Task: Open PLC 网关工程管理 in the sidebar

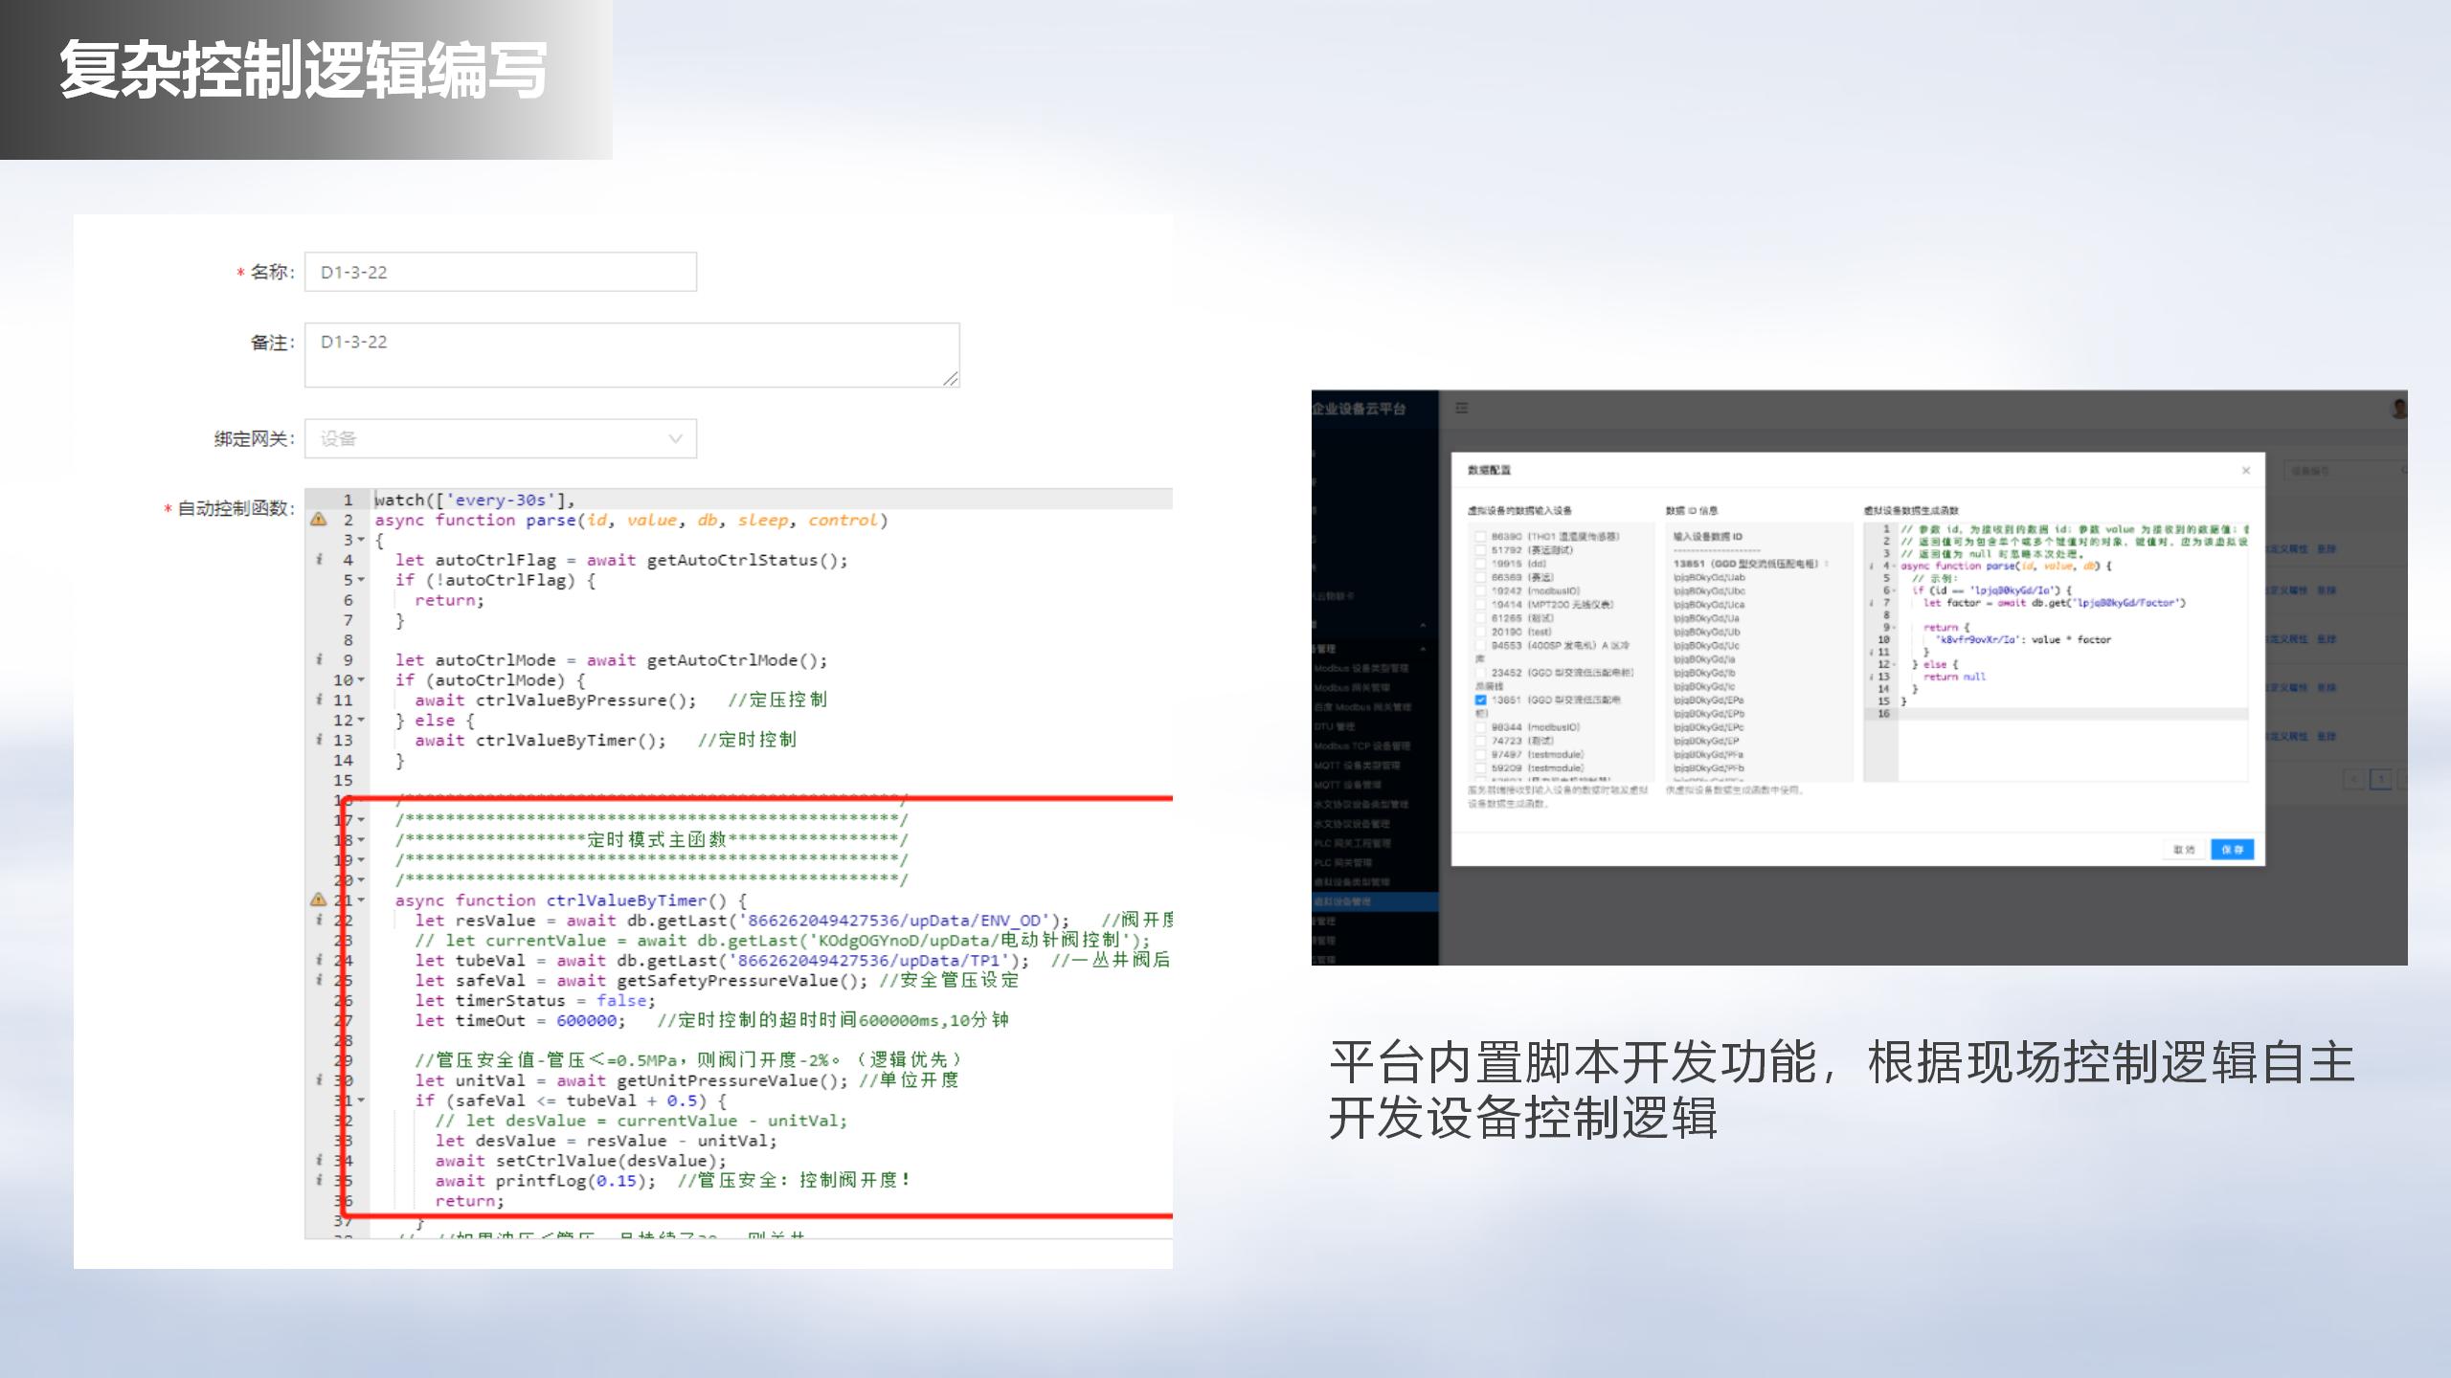Action: point(1353,843)
